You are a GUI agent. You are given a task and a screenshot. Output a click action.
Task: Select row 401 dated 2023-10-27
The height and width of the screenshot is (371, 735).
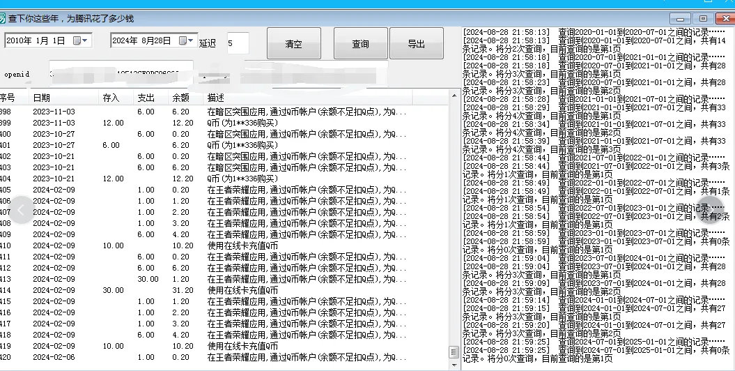click(x=224, y=145)
